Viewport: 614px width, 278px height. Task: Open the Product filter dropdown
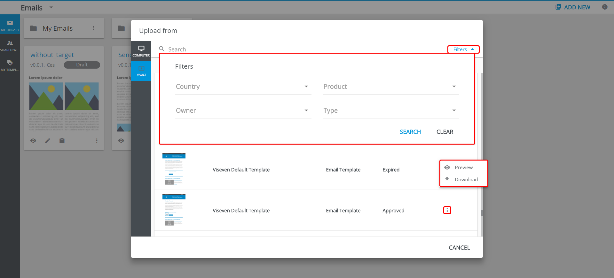(x=390, y=87)
